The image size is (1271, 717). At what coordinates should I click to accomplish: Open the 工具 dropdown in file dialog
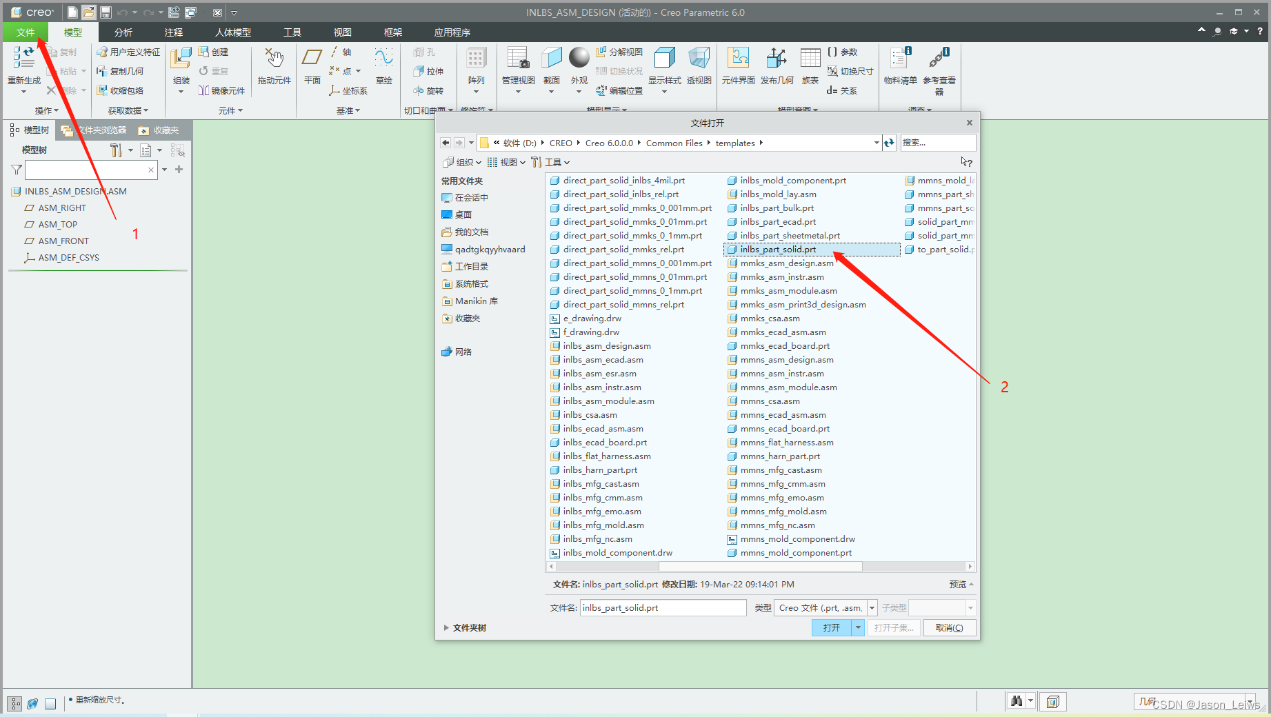[550, 162]
